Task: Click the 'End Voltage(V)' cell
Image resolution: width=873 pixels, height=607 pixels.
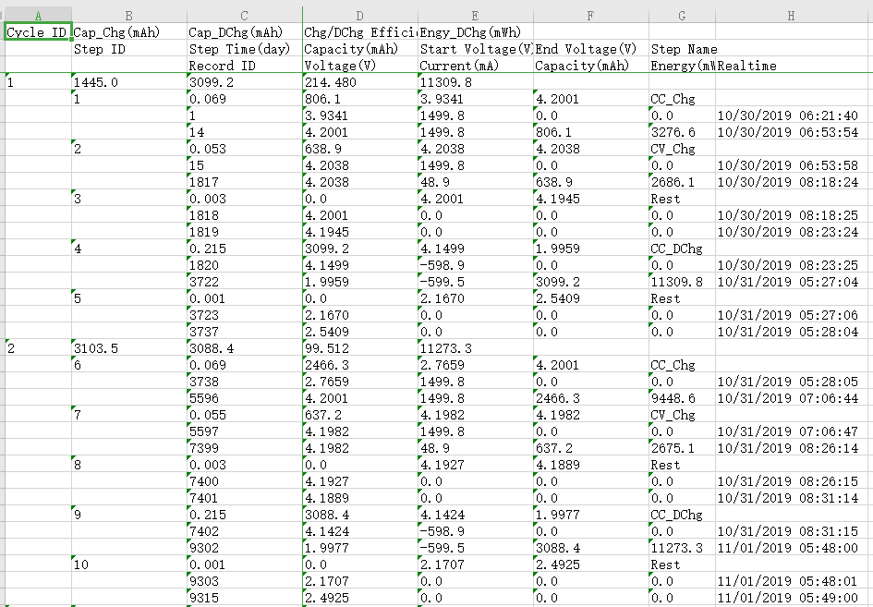Action: pyautogui.click(x=590, y=48)
